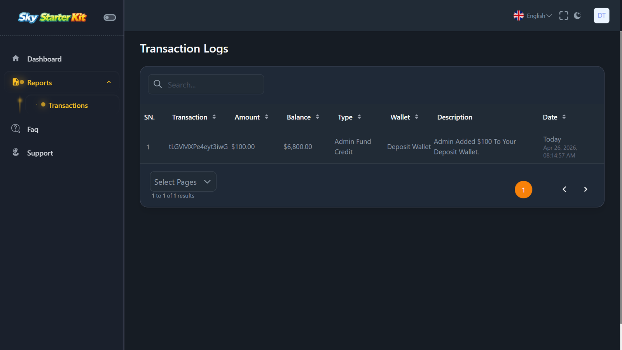
Task: Click the Support headset icon
Action: [x=16, y=152]
